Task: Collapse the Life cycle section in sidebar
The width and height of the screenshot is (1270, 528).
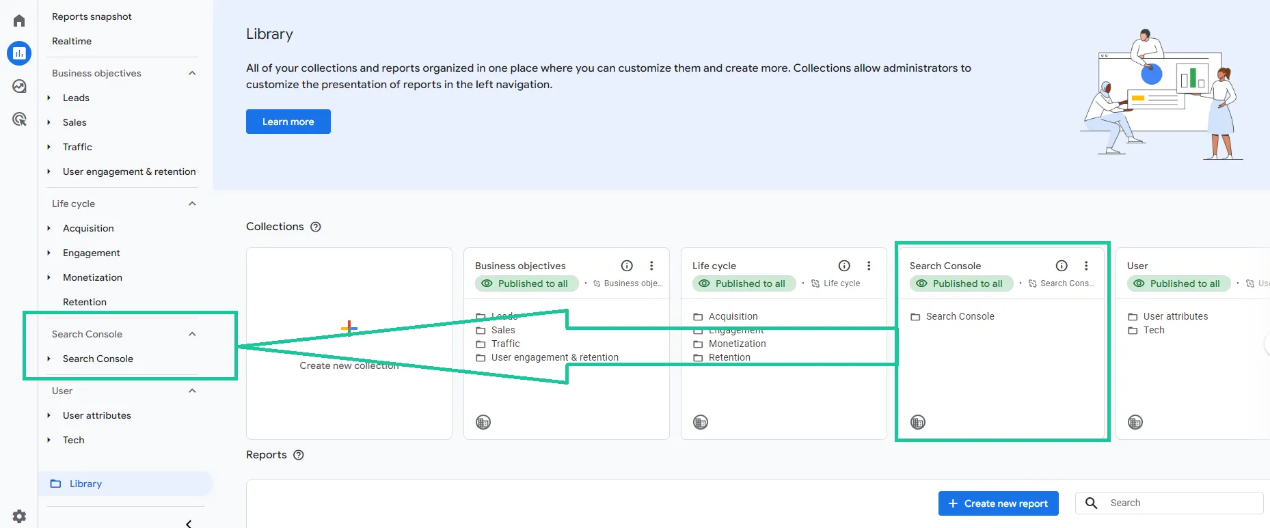Action: point(192,204)
